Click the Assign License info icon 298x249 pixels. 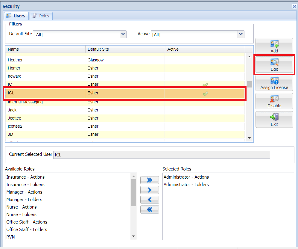[274, 81]
